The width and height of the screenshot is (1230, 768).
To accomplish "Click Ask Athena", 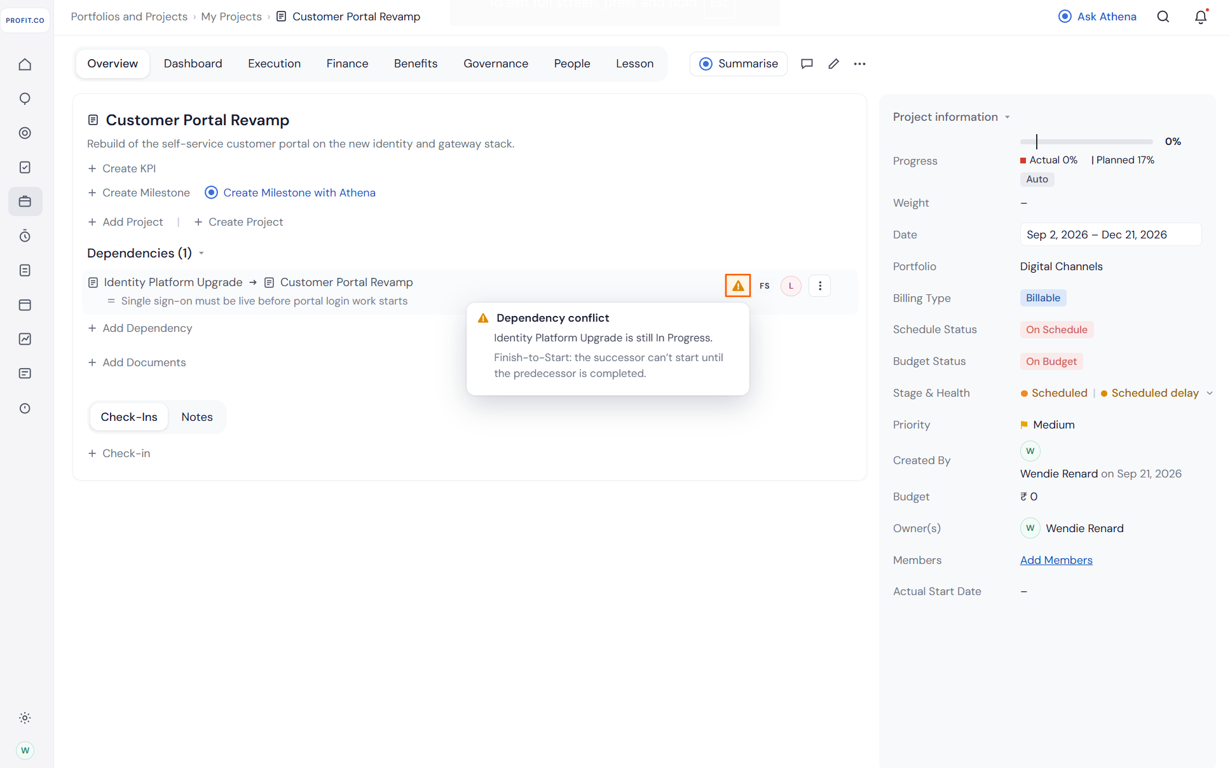I will 1097,17.
